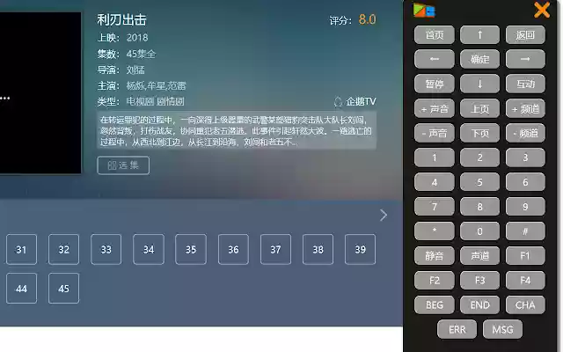
Task: Click the title 利刃出击
Action: pyautogui.click(x=121, y=19)
